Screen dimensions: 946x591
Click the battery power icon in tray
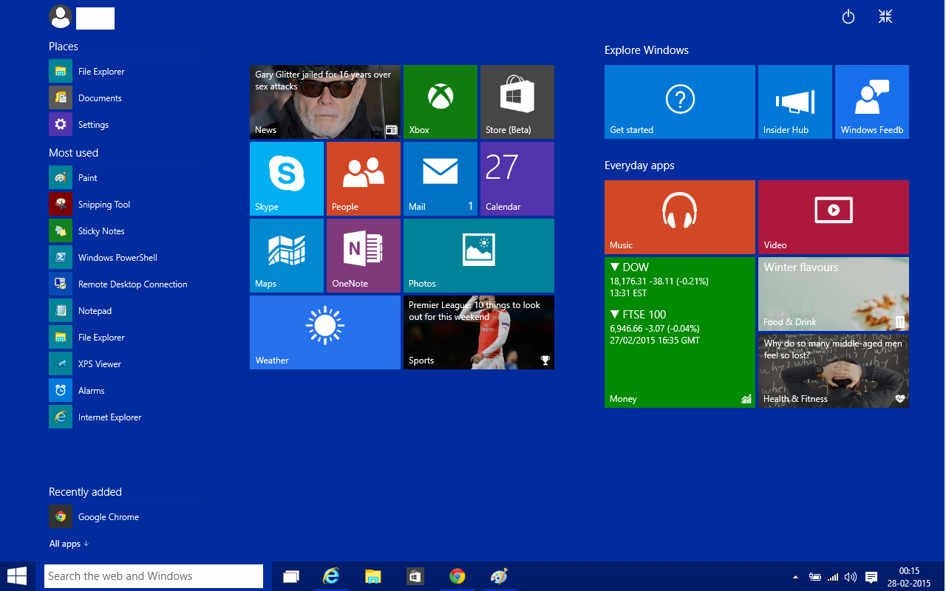coord(815,577)
